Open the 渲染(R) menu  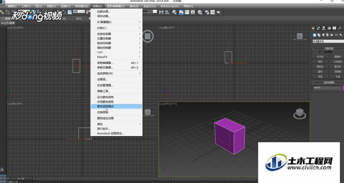pos(134,6)
